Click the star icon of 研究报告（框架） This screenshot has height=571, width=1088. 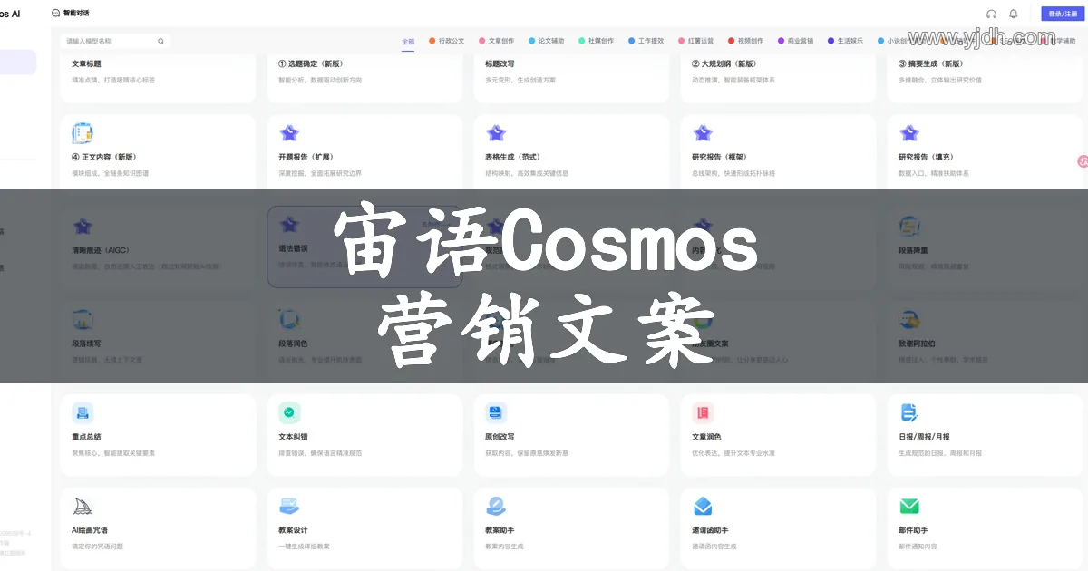pos(703,133)
